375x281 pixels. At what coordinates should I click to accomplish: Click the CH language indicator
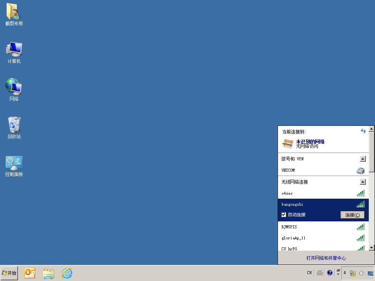pyautogui.click(x=309, y=273)
